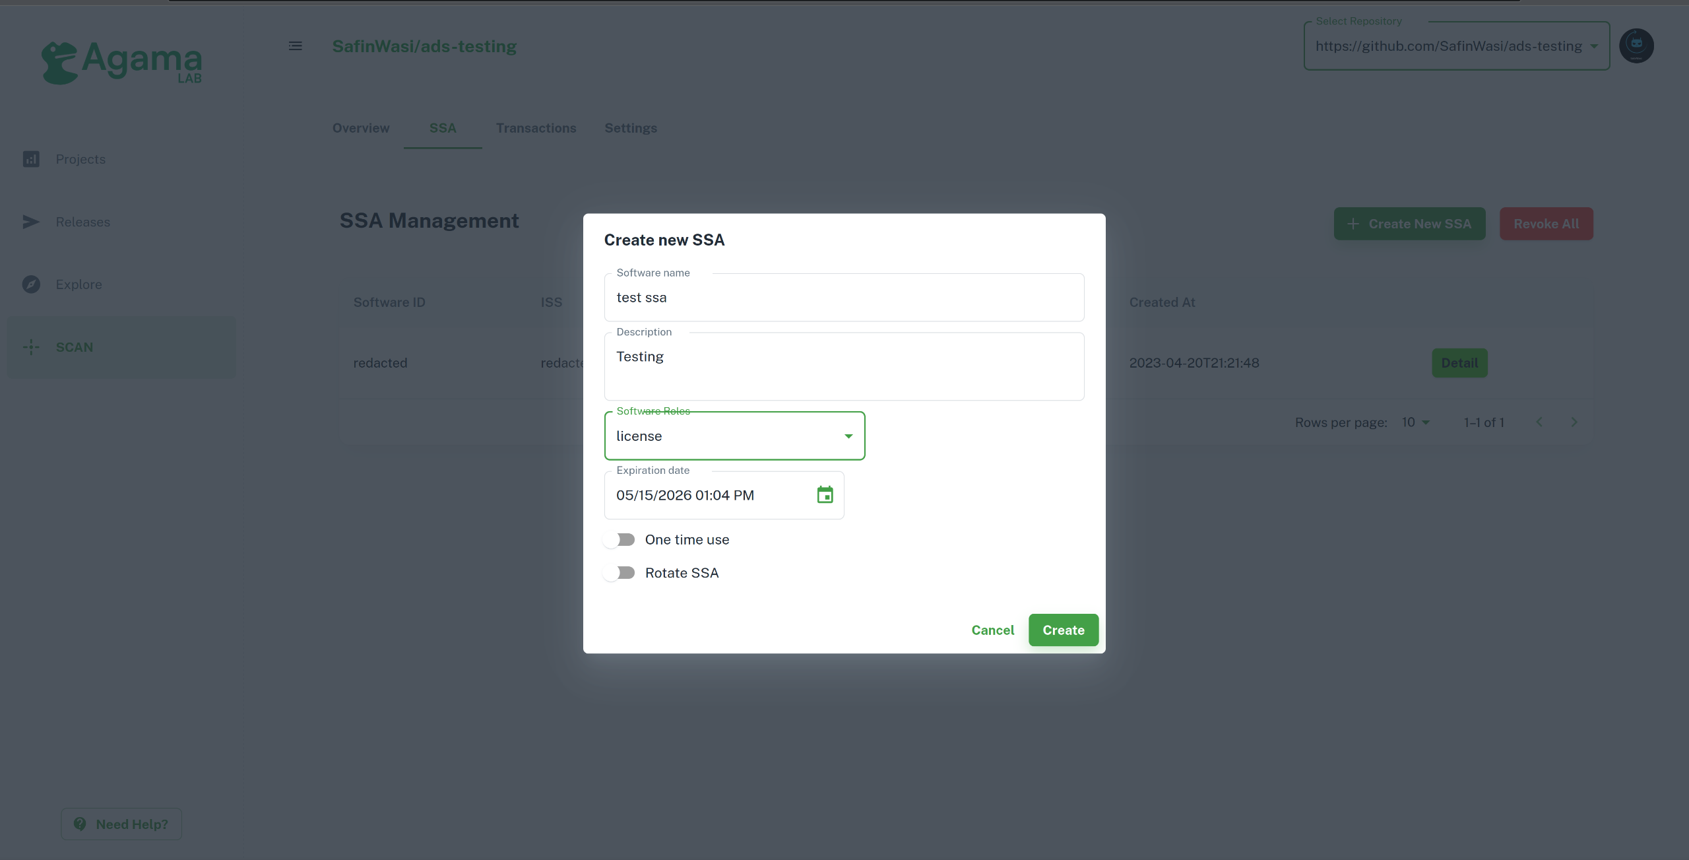
Task: Enable the One time use toggle
Action: 619,539
